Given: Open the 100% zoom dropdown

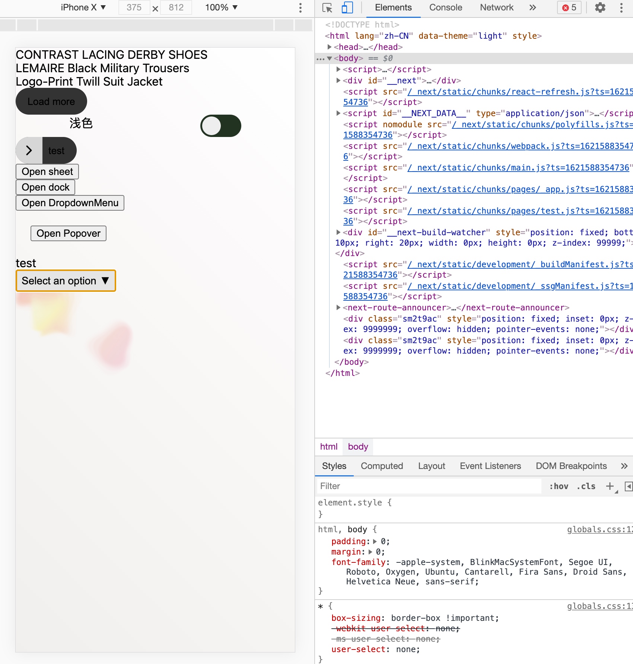Looking at the screenshot, I should pyautogui.click(x=220, y=7).
